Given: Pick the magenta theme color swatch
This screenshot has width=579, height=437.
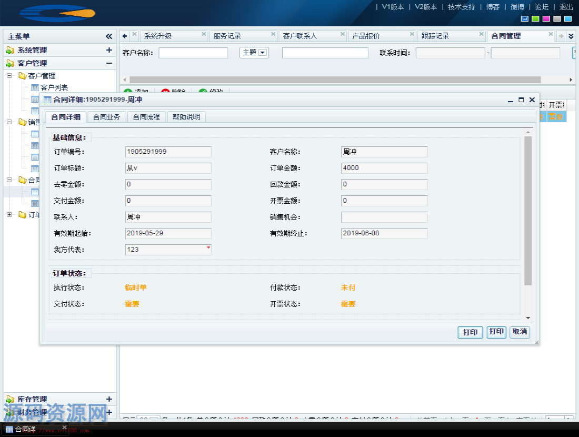Looking at the screenshot, I should (x=546, y=18).
